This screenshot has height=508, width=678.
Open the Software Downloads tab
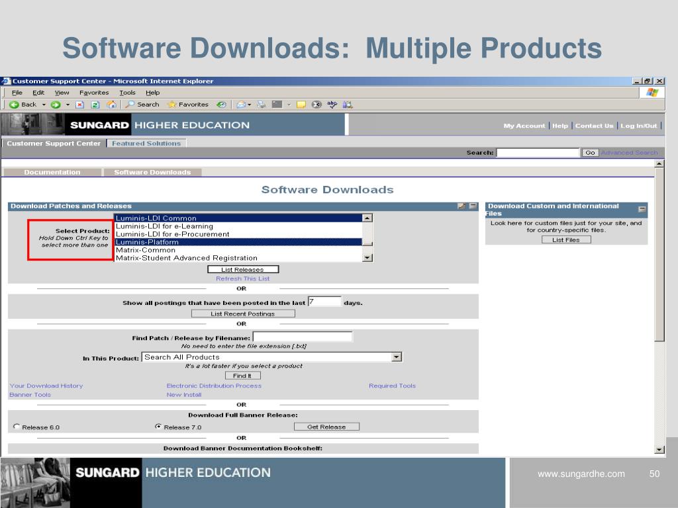152,172
